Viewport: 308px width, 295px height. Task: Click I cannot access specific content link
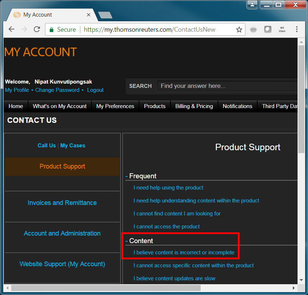point(193,265)
